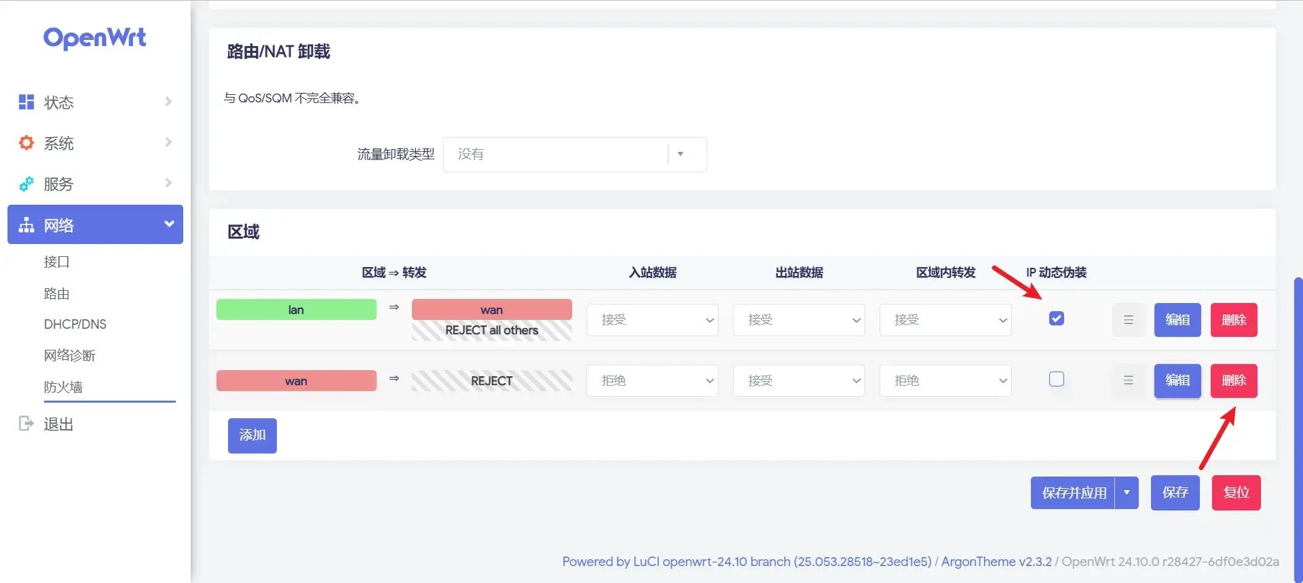Click the system gear icon in sidebar

click(x=26, y=143)
